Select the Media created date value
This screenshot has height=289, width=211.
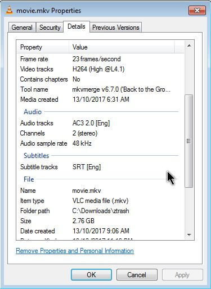click(101, 100)
